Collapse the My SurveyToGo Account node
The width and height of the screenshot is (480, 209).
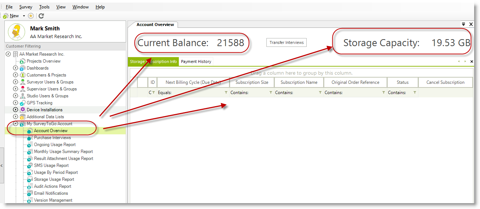[15, 124]
